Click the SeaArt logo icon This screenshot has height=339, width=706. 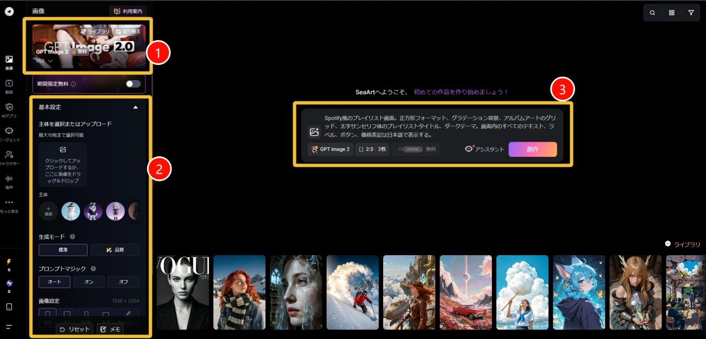pyautogui.click(x=9, y=12)
